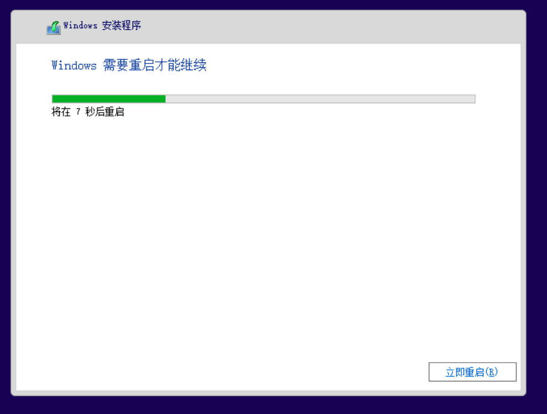This screenshot has height=414, width=547.
Task: Click the far right end of progress bar
Action: (x=473, y=99)
